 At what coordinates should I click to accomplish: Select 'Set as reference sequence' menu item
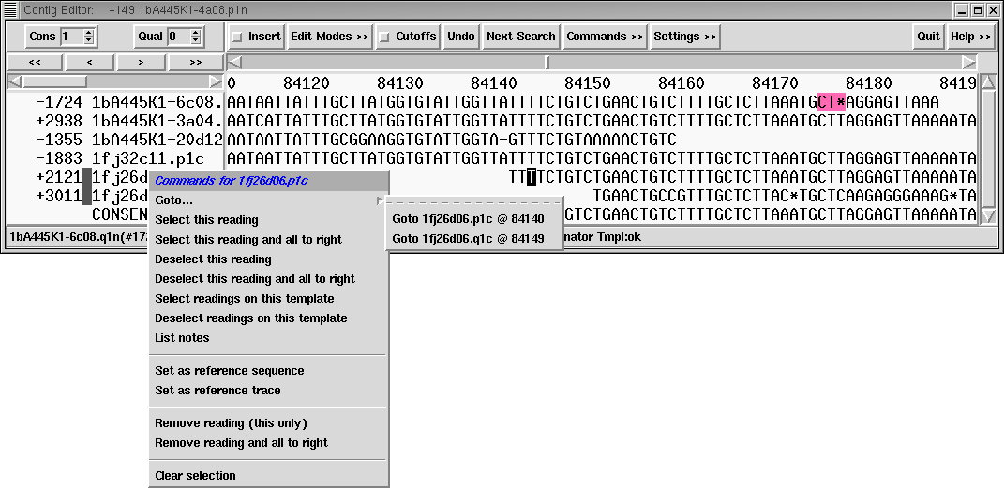click(x=229, y=371)
